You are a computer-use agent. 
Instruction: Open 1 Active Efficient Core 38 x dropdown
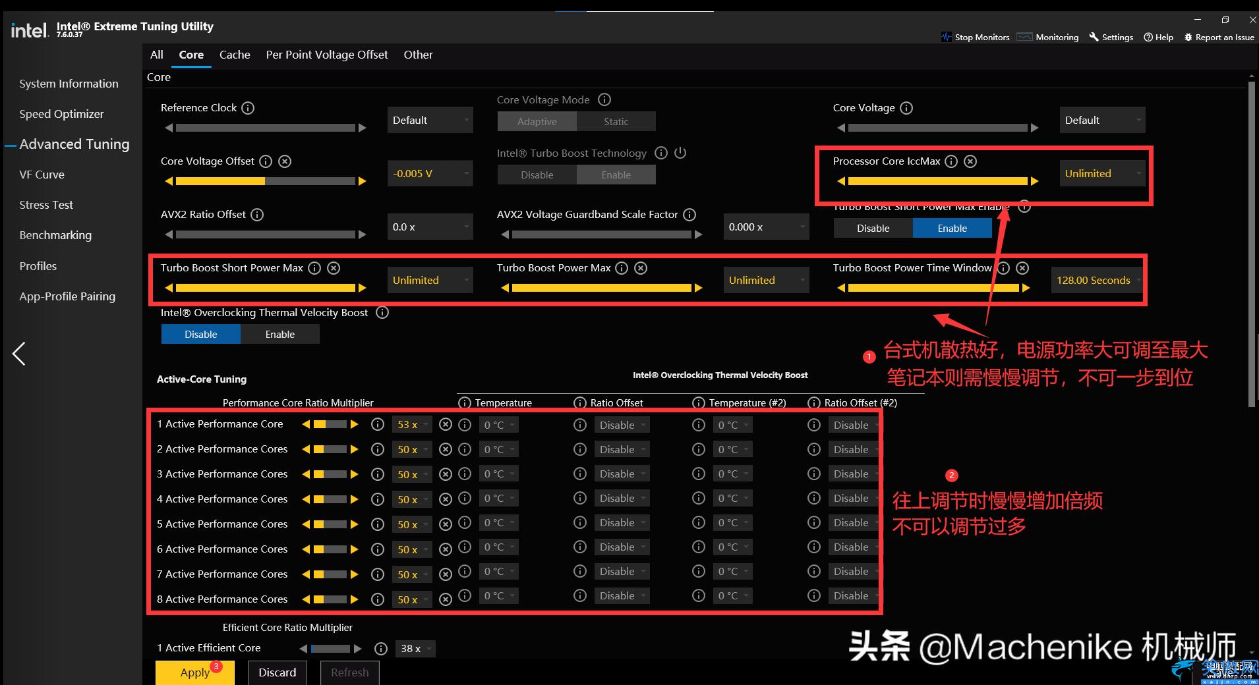pos(416,649)
